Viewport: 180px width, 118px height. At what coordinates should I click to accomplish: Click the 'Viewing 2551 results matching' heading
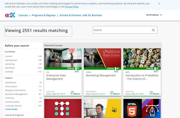pyautogui.click(x=36, y=31)
